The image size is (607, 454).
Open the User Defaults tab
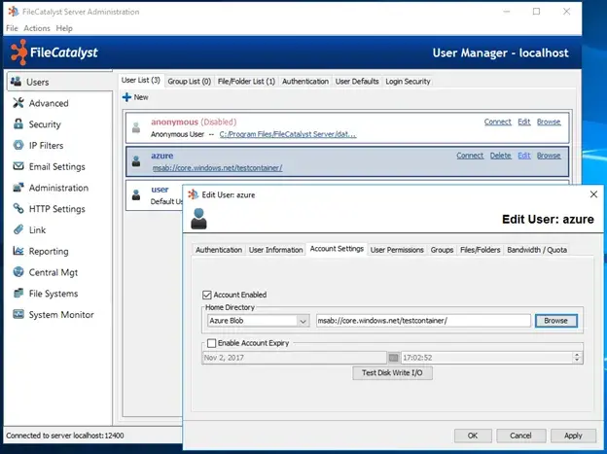(x=357, y=82)
